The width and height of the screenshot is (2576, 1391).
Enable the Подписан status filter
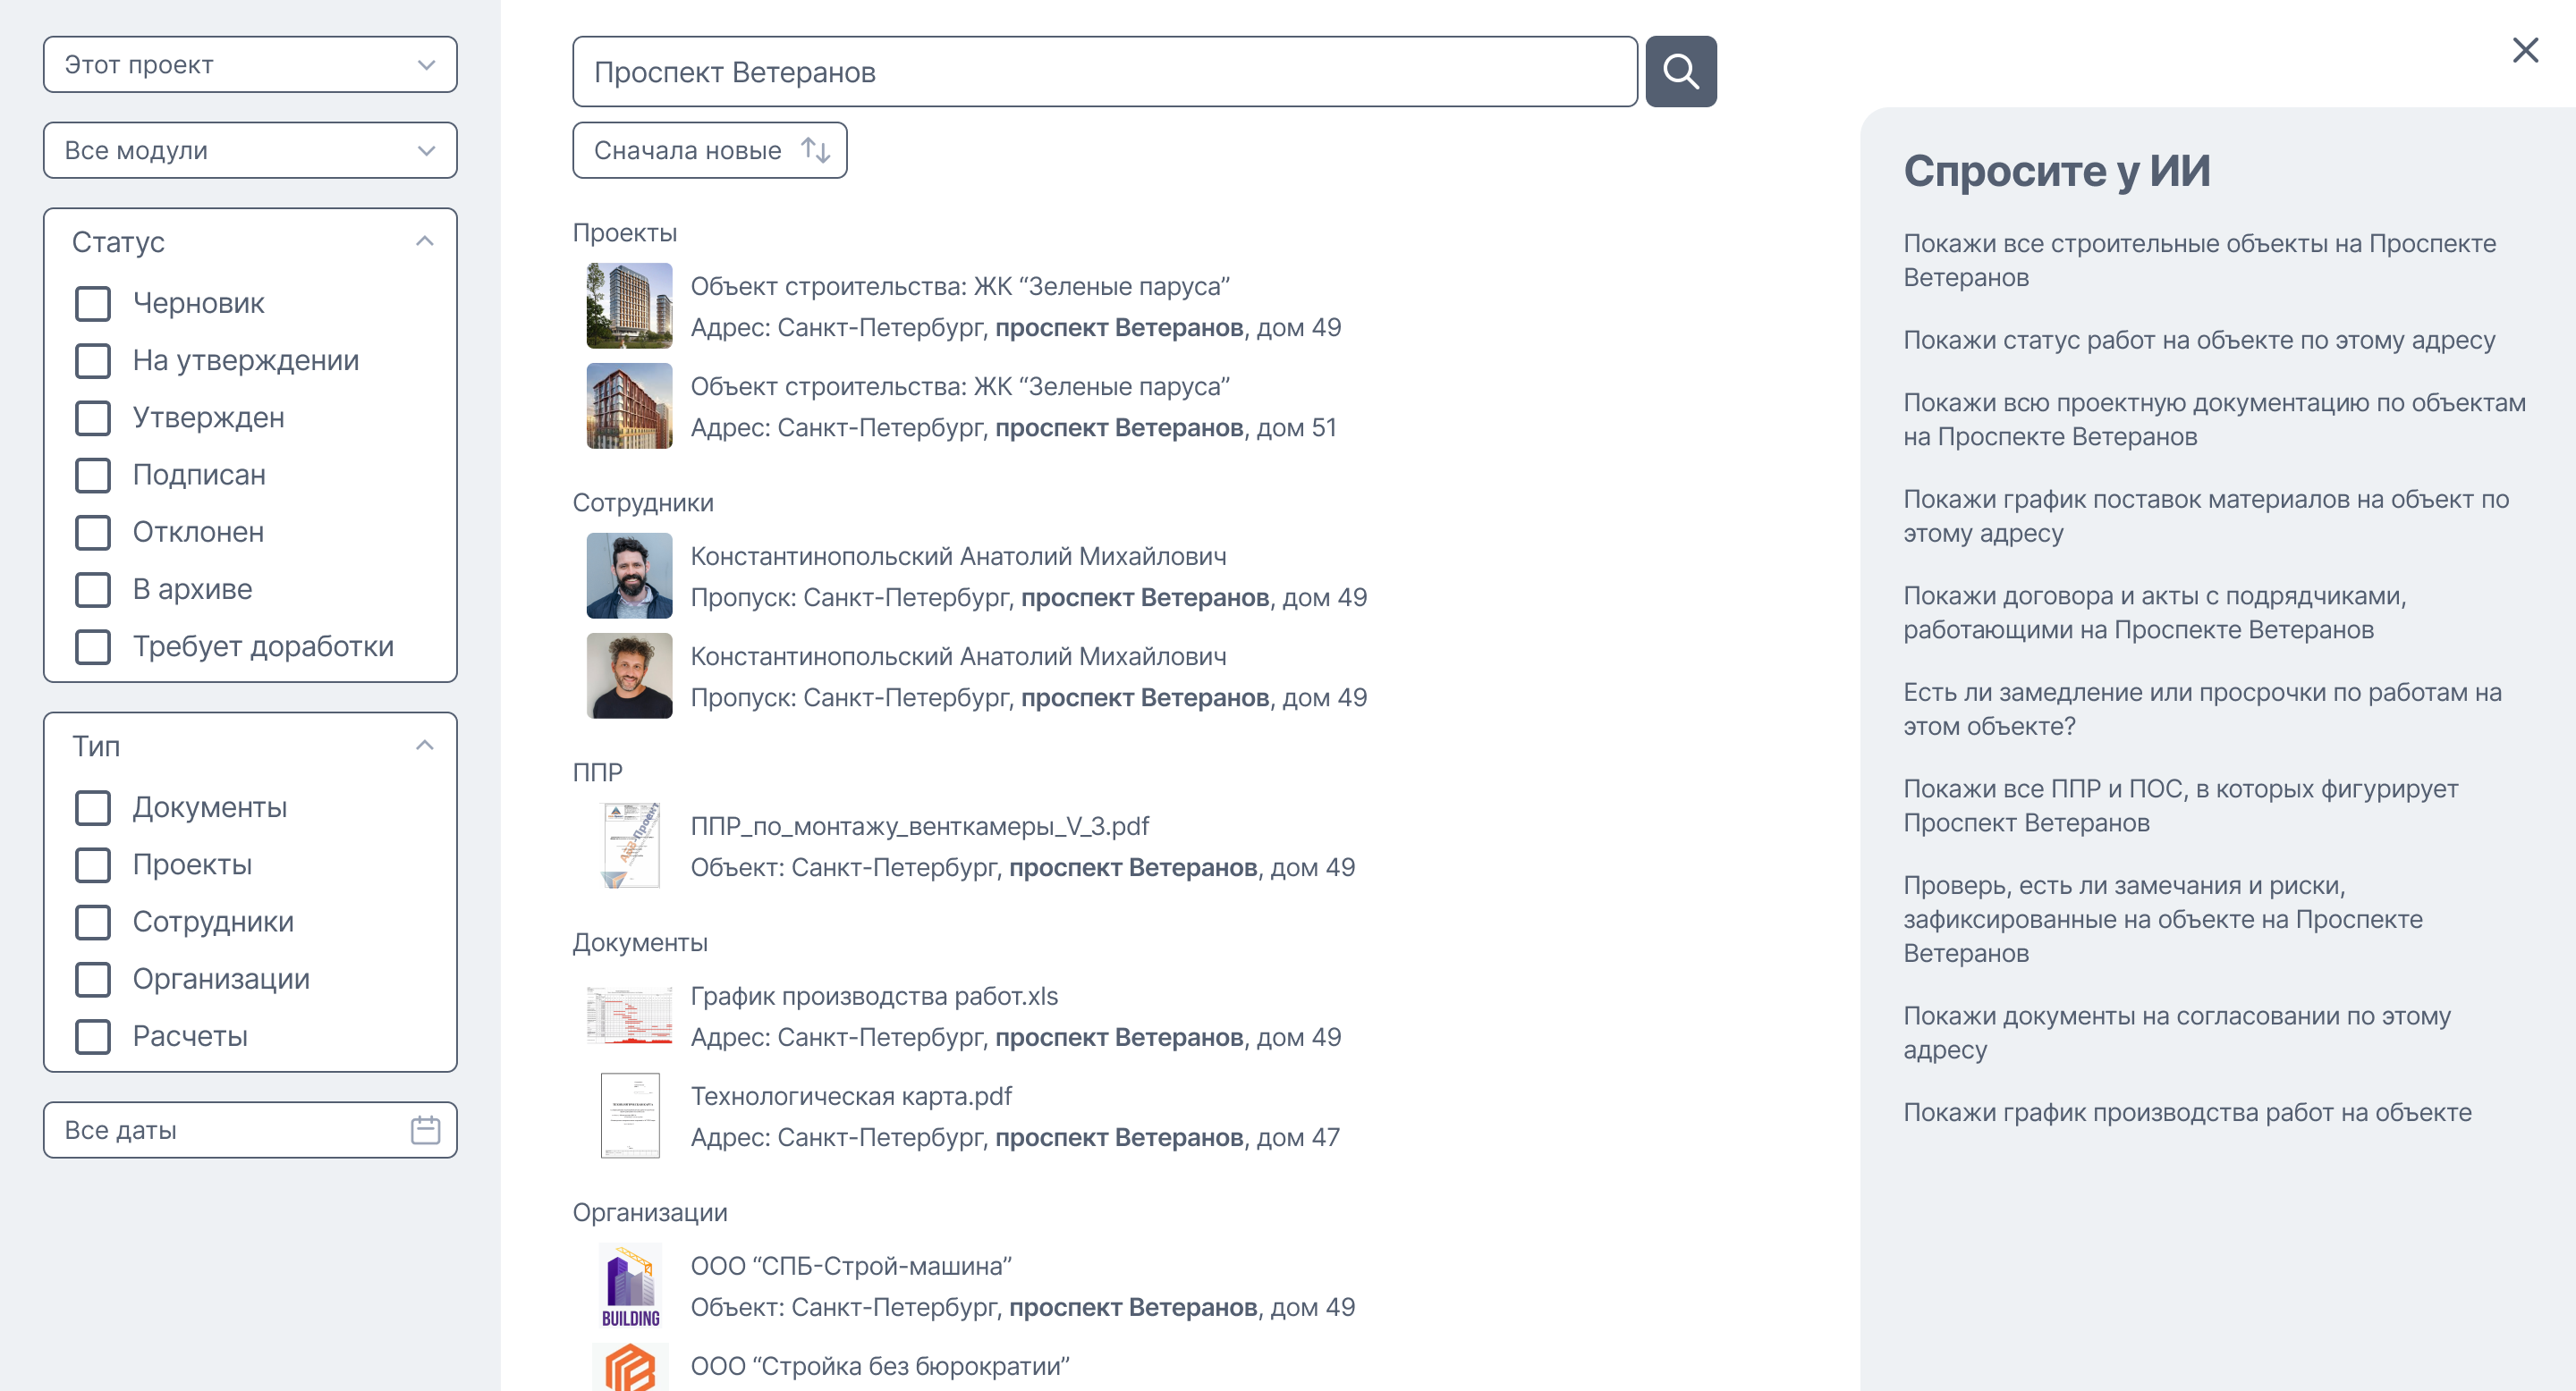point(93,476)
